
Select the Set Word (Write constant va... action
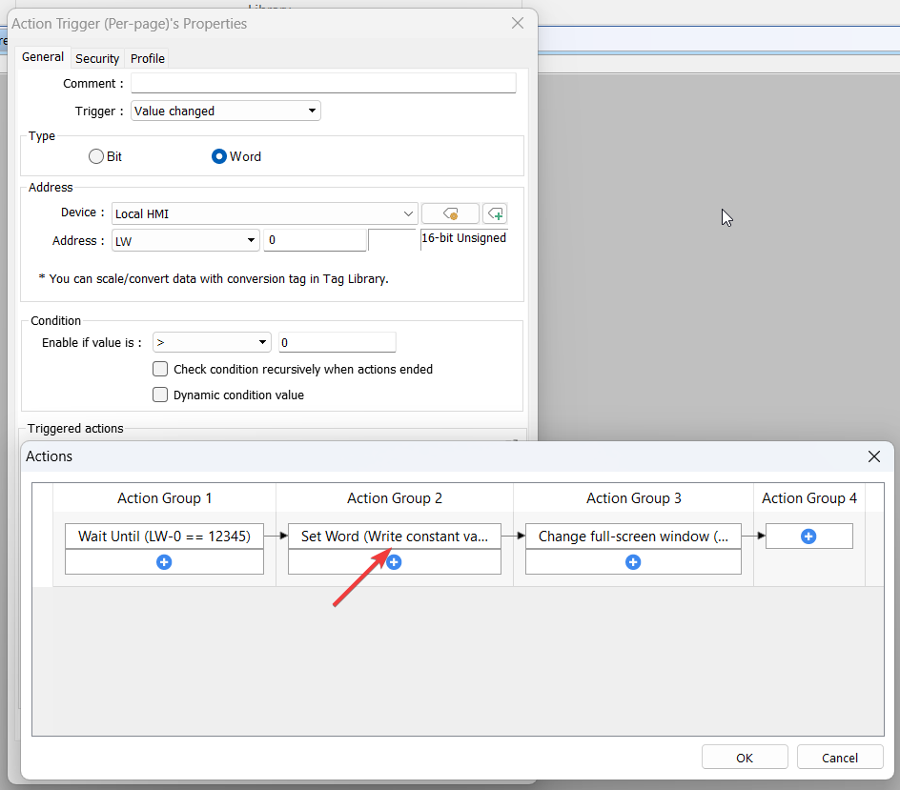[395, 537]
